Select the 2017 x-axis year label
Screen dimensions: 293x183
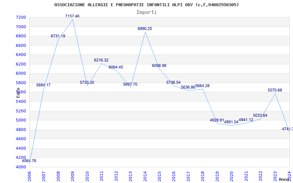(x=188, y=176)
